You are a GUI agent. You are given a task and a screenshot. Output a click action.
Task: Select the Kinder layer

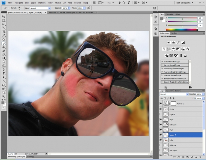pyautogui.click(x=183, y=109)
